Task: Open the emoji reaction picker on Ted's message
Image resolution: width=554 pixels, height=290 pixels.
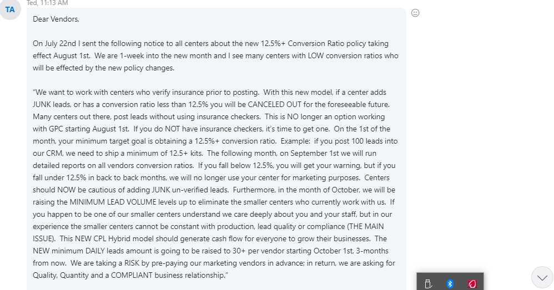Action: tap(415, 13)
